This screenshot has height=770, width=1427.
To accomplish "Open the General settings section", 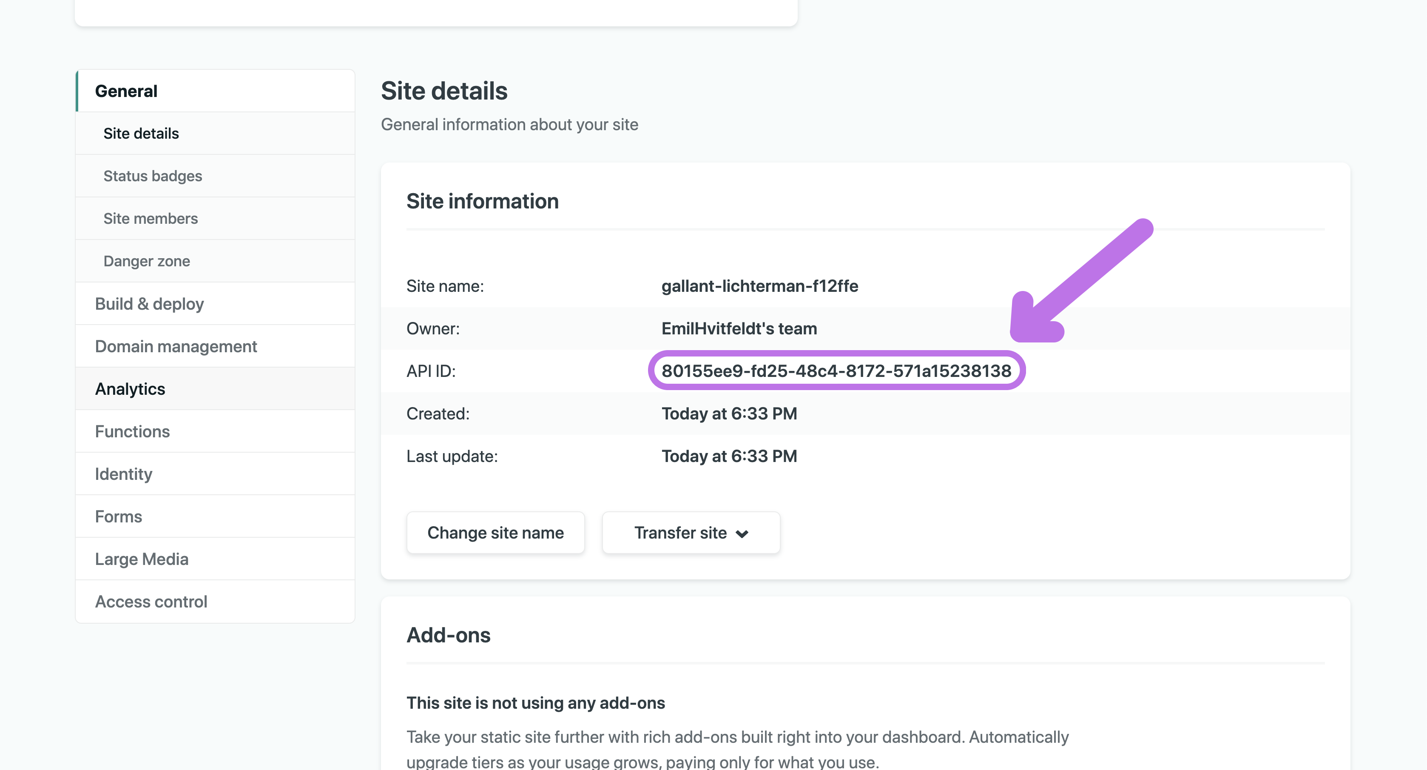I will click(215, 91).
